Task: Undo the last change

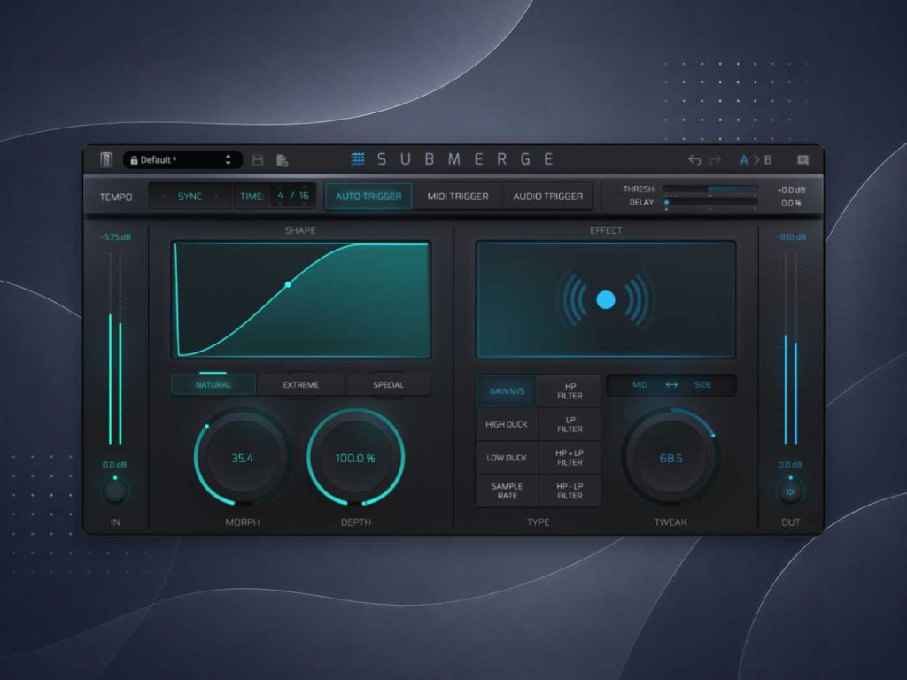Action: pyautogui.click(x=694, y=160)
